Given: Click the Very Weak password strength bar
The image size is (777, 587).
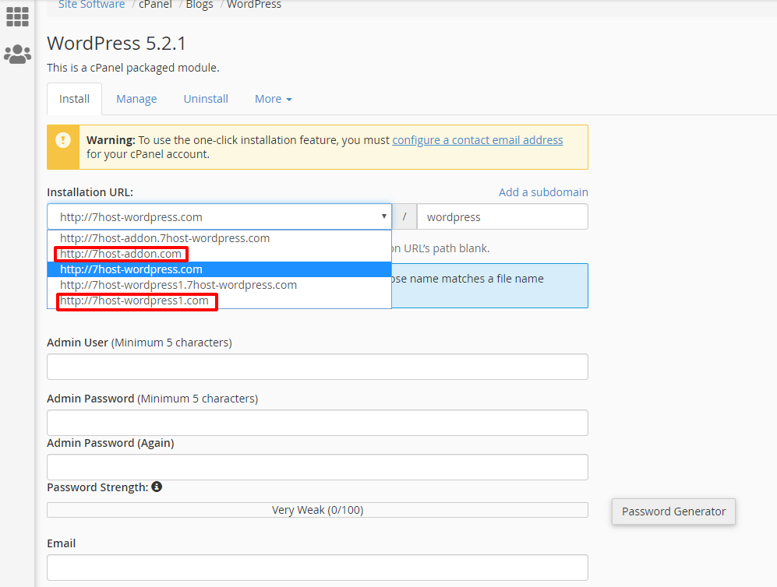Looking at the screenshot, I should (318, 510).
